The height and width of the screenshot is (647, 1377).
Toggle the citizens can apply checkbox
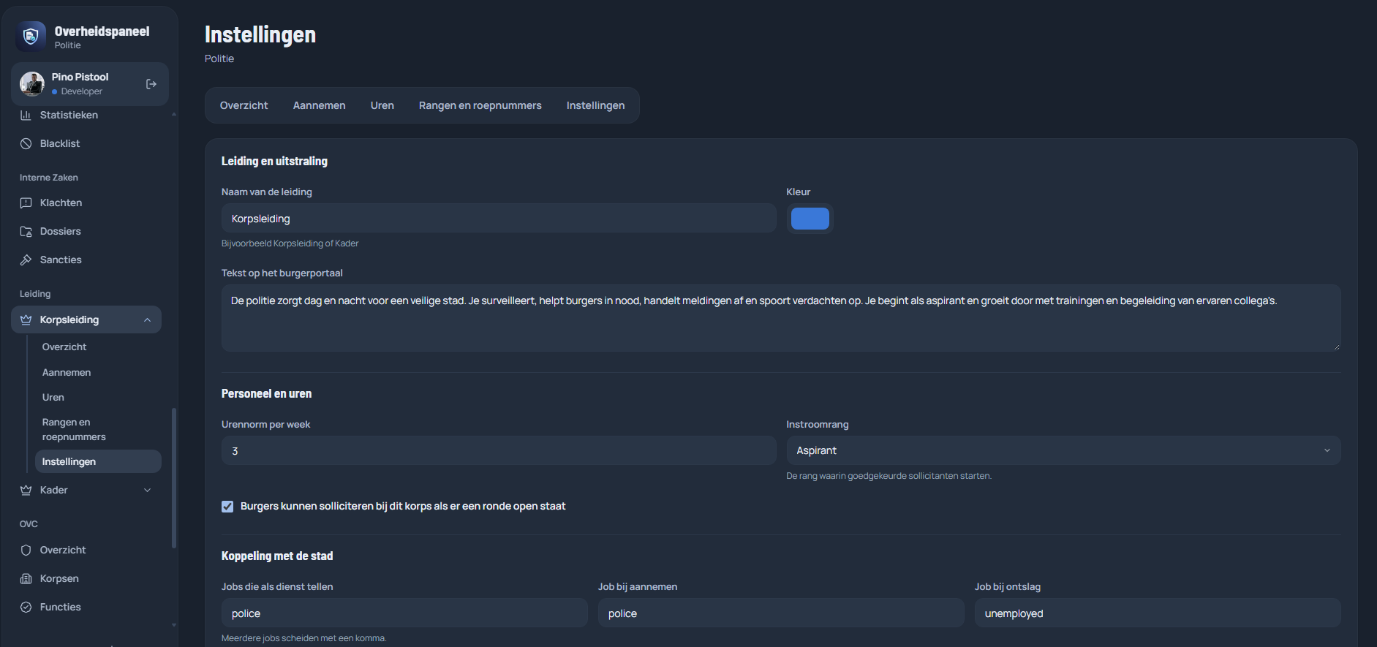pos(227,507)
